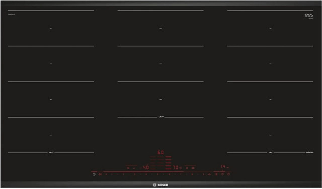The height and width of the screenshot is (189, 322).
Task: Set power level 7 on the slider scale
Action: pyautogui.click(x=181, y=174)
